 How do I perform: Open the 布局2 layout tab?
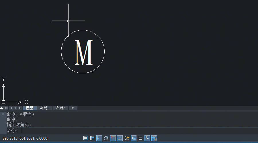[60, 108]
